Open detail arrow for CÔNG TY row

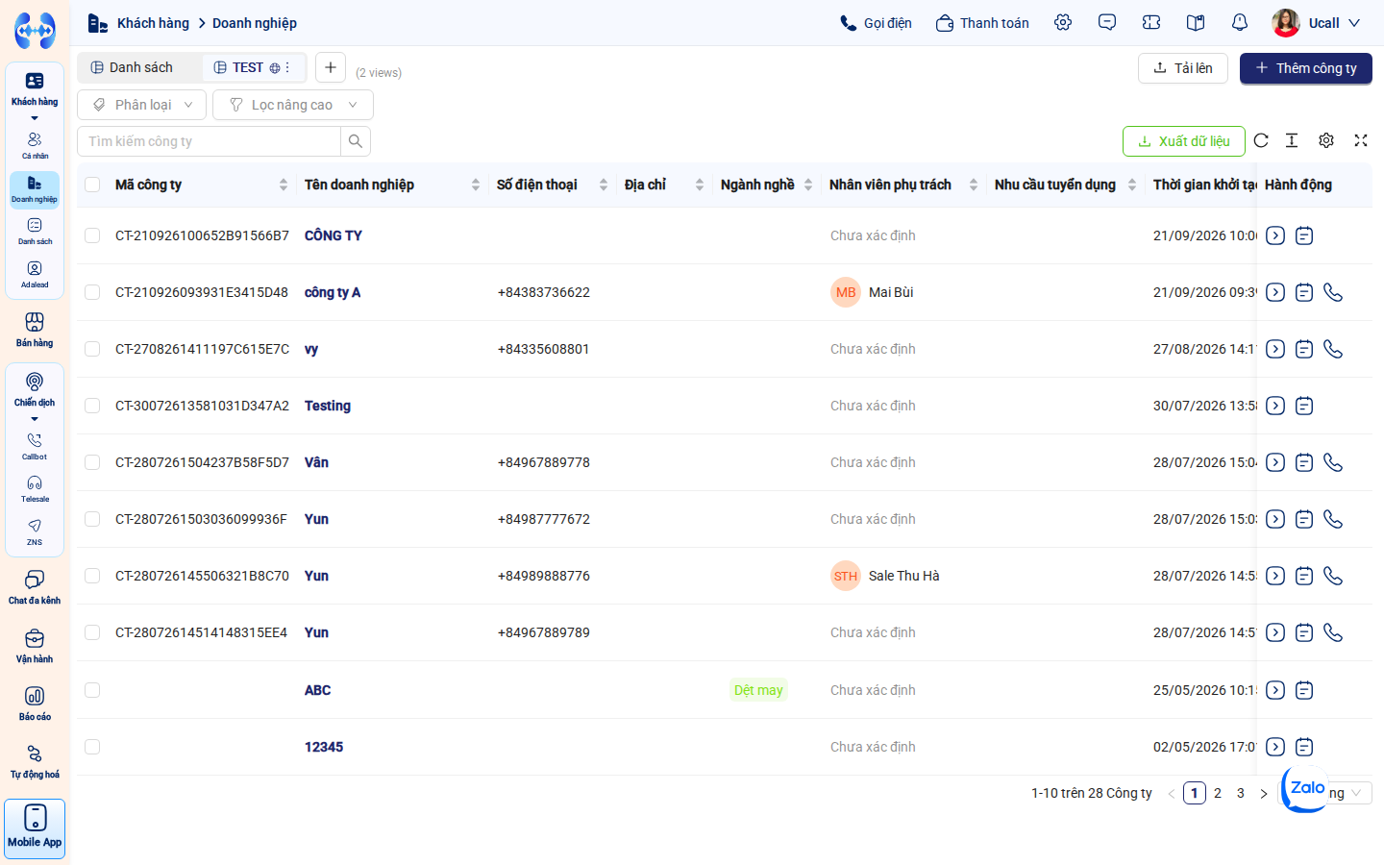pyautogui.click(x=1275, y=235)
